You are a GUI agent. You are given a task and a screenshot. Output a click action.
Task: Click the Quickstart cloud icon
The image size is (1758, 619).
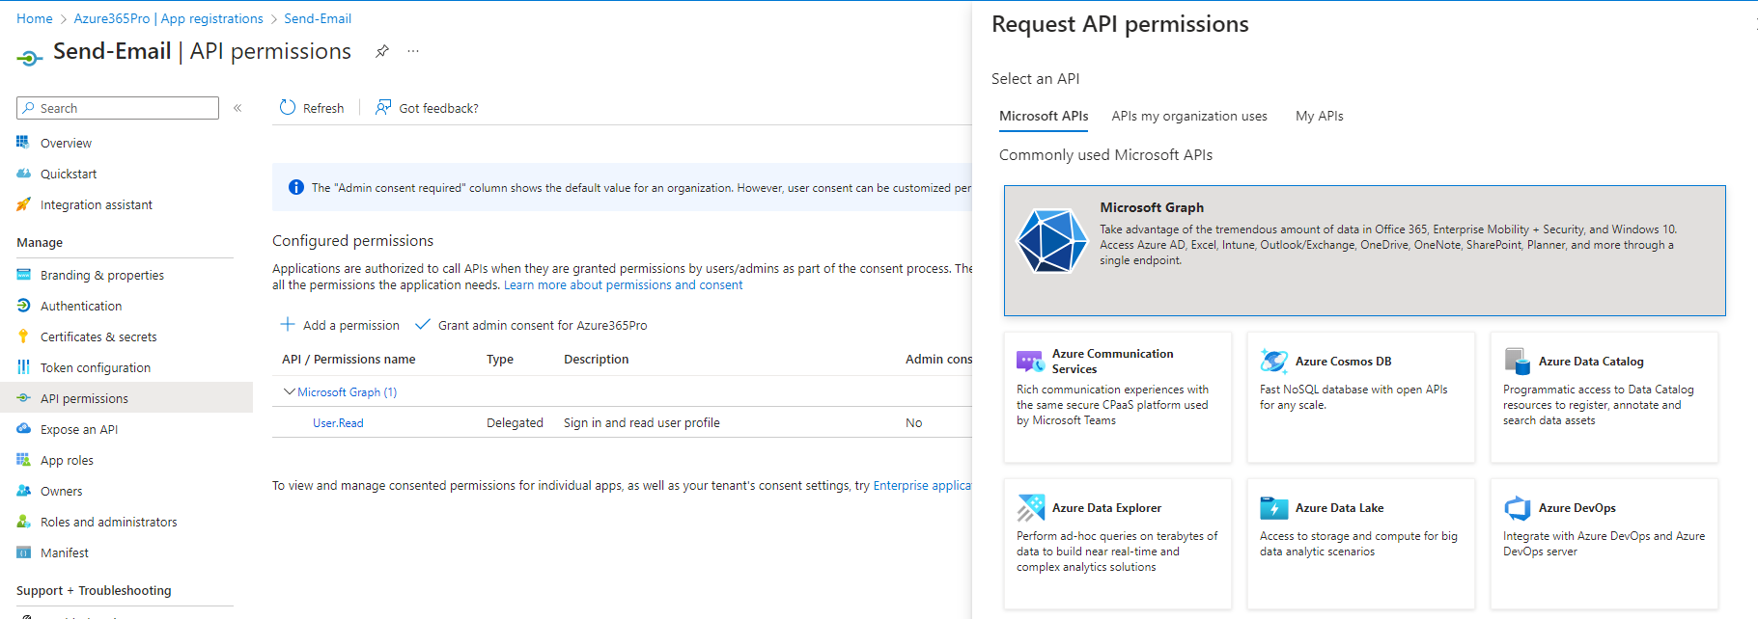click(x=23, y=174)
